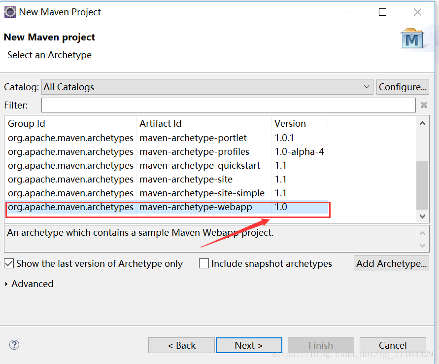
Task: Sort by Artifact Id column header
Action: [204, 123]
